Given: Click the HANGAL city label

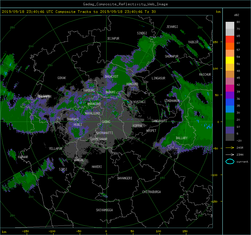Looking at the screenshot, I should (79, 160).
